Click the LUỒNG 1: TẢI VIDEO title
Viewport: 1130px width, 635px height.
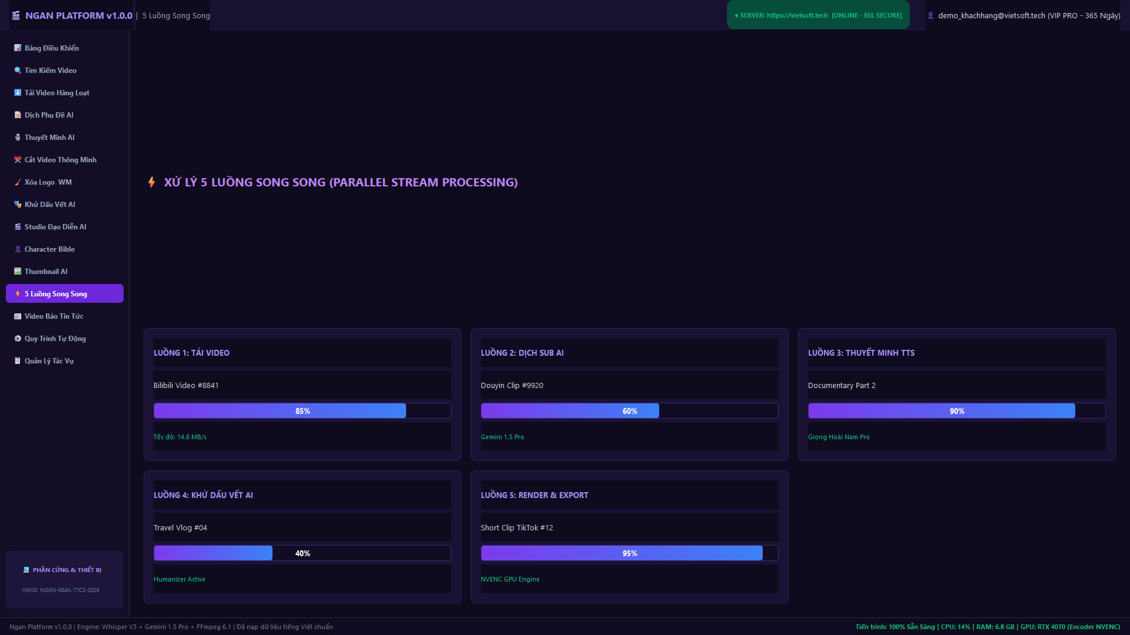(x=191, y=353)
